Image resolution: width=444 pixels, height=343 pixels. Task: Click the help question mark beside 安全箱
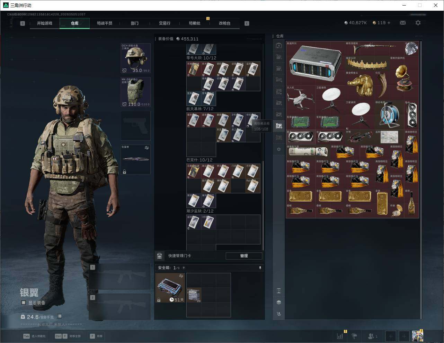[184, 268]
